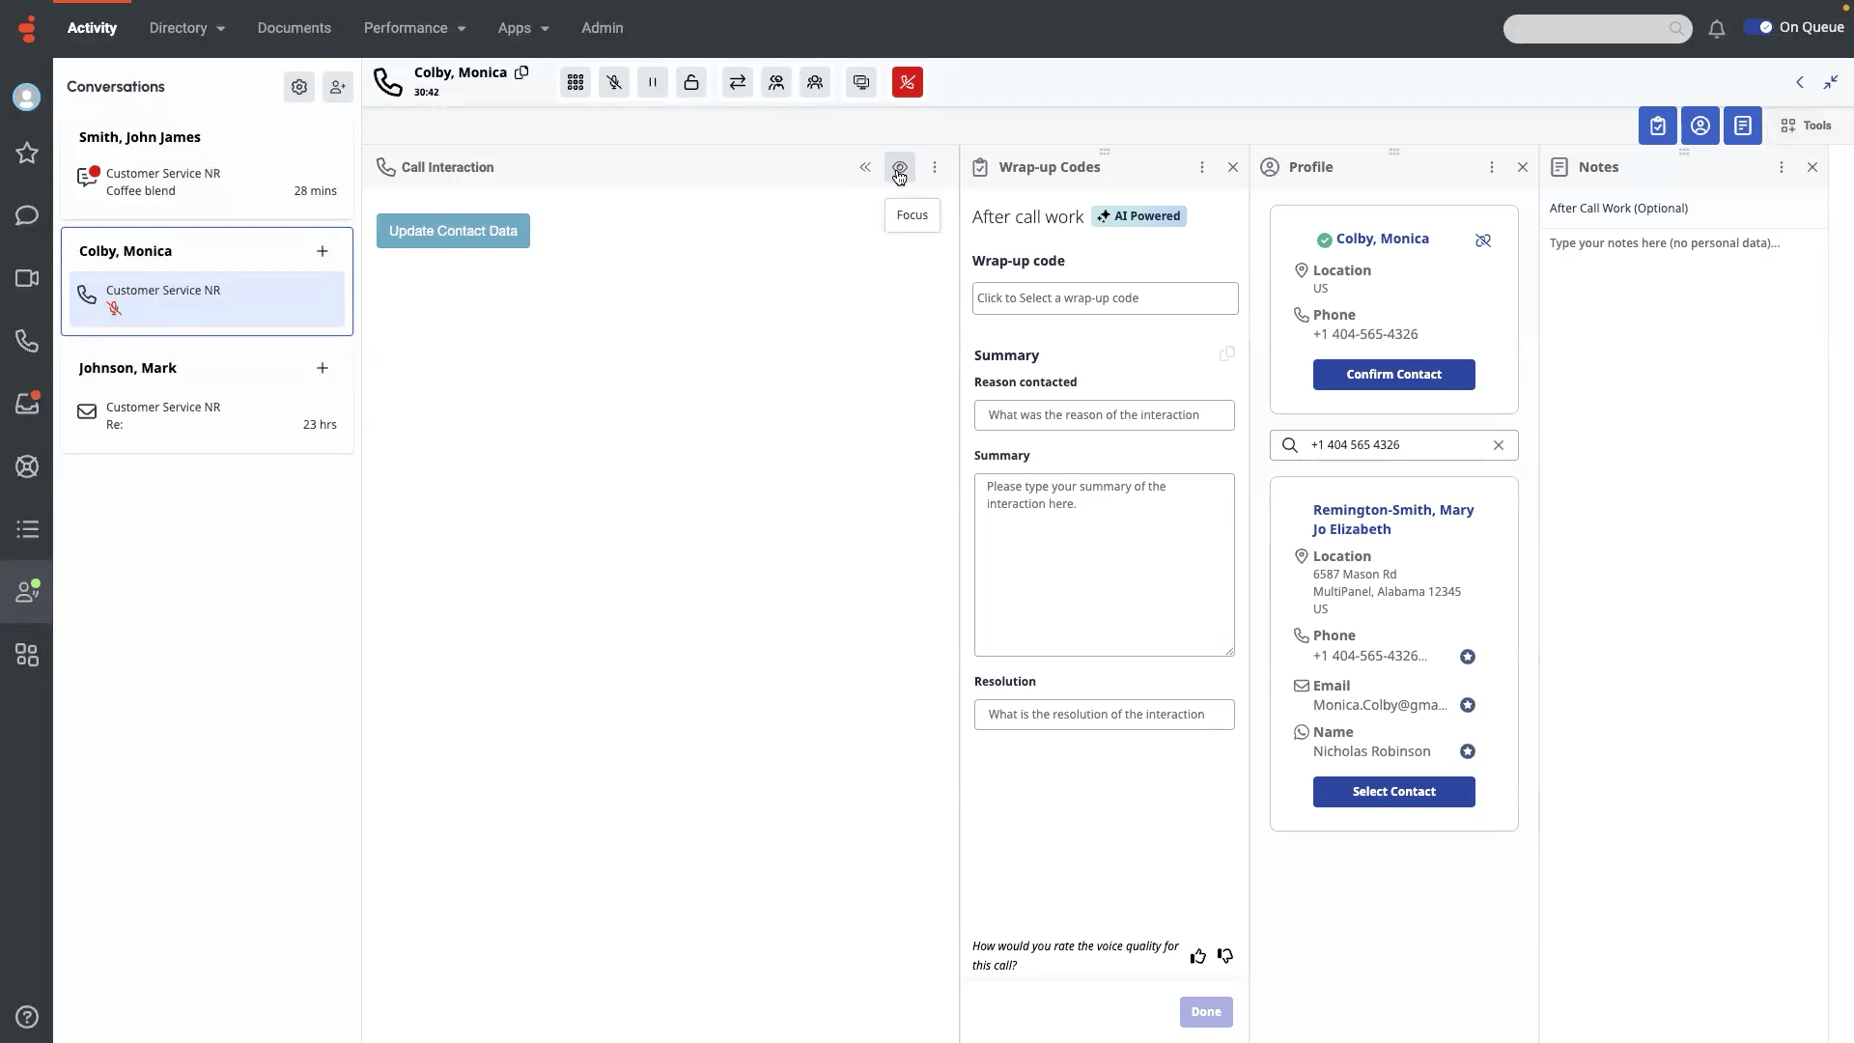Screen dimensions: 1854x1043
Task: Click the Update Contact Data button
Action: click(453, 231)
